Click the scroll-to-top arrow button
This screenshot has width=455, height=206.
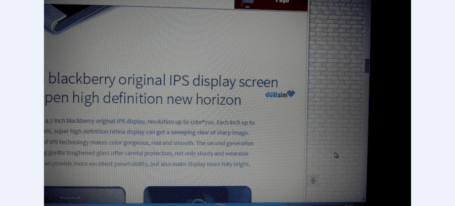click(x=313, y=180)
